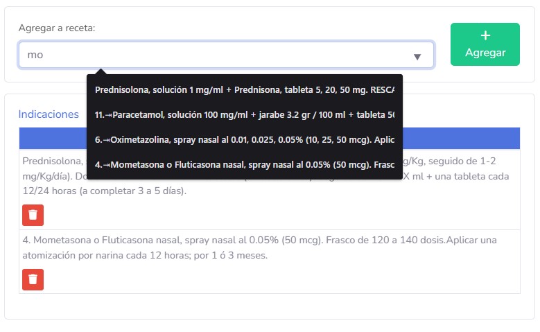Screen dimensions: 540x332
Task: Open the Indicaciones tab
Action: click(49, 114)
